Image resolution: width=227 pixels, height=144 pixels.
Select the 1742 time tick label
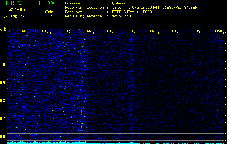(x=45, y=31)
